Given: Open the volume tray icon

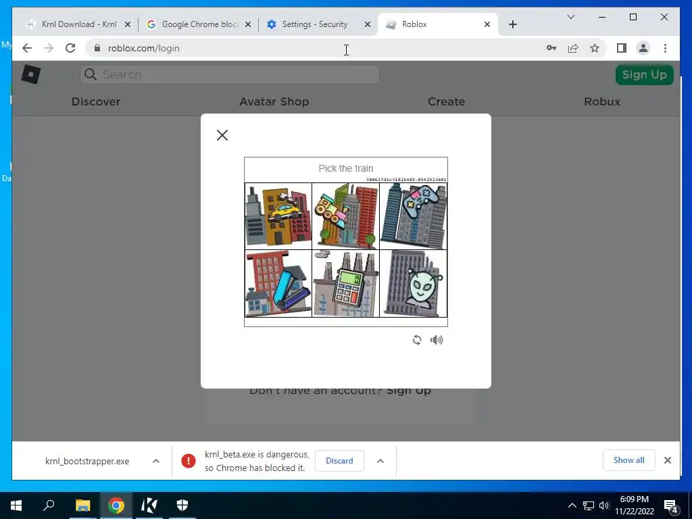Looking at the screenshot, I should (604, 505).
